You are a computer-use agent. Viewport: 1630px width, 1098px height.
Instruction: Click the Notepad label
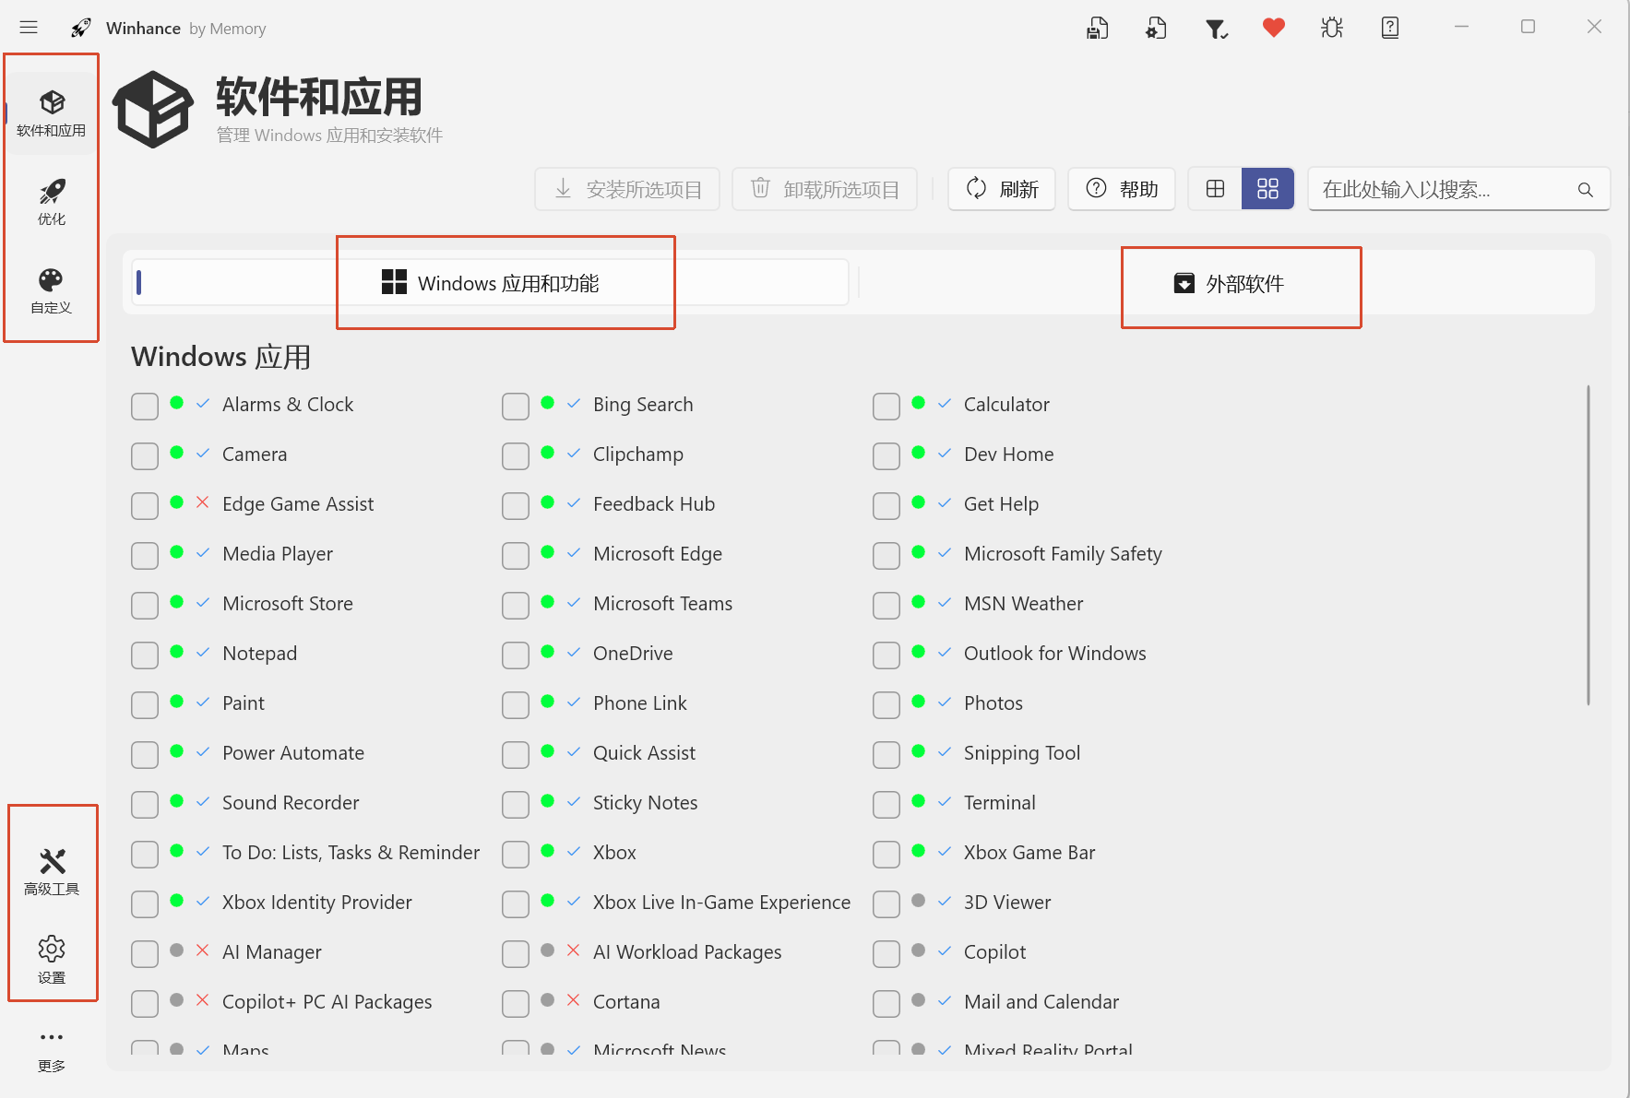(260, 654)
